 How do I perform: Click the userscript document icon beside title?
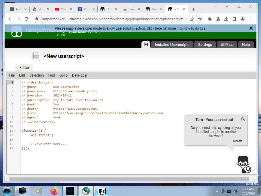tap(36, 56)
